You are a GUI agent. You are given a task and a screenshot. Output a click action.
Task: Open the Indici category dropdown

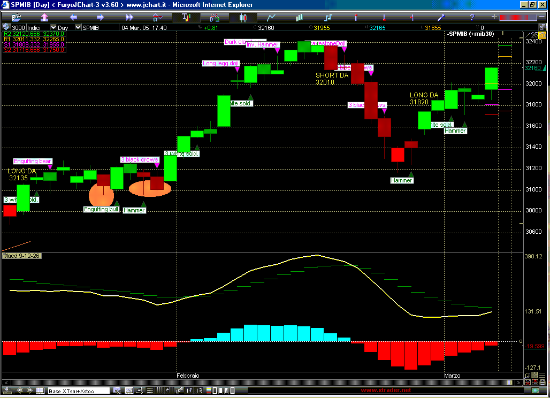point(53,27)
